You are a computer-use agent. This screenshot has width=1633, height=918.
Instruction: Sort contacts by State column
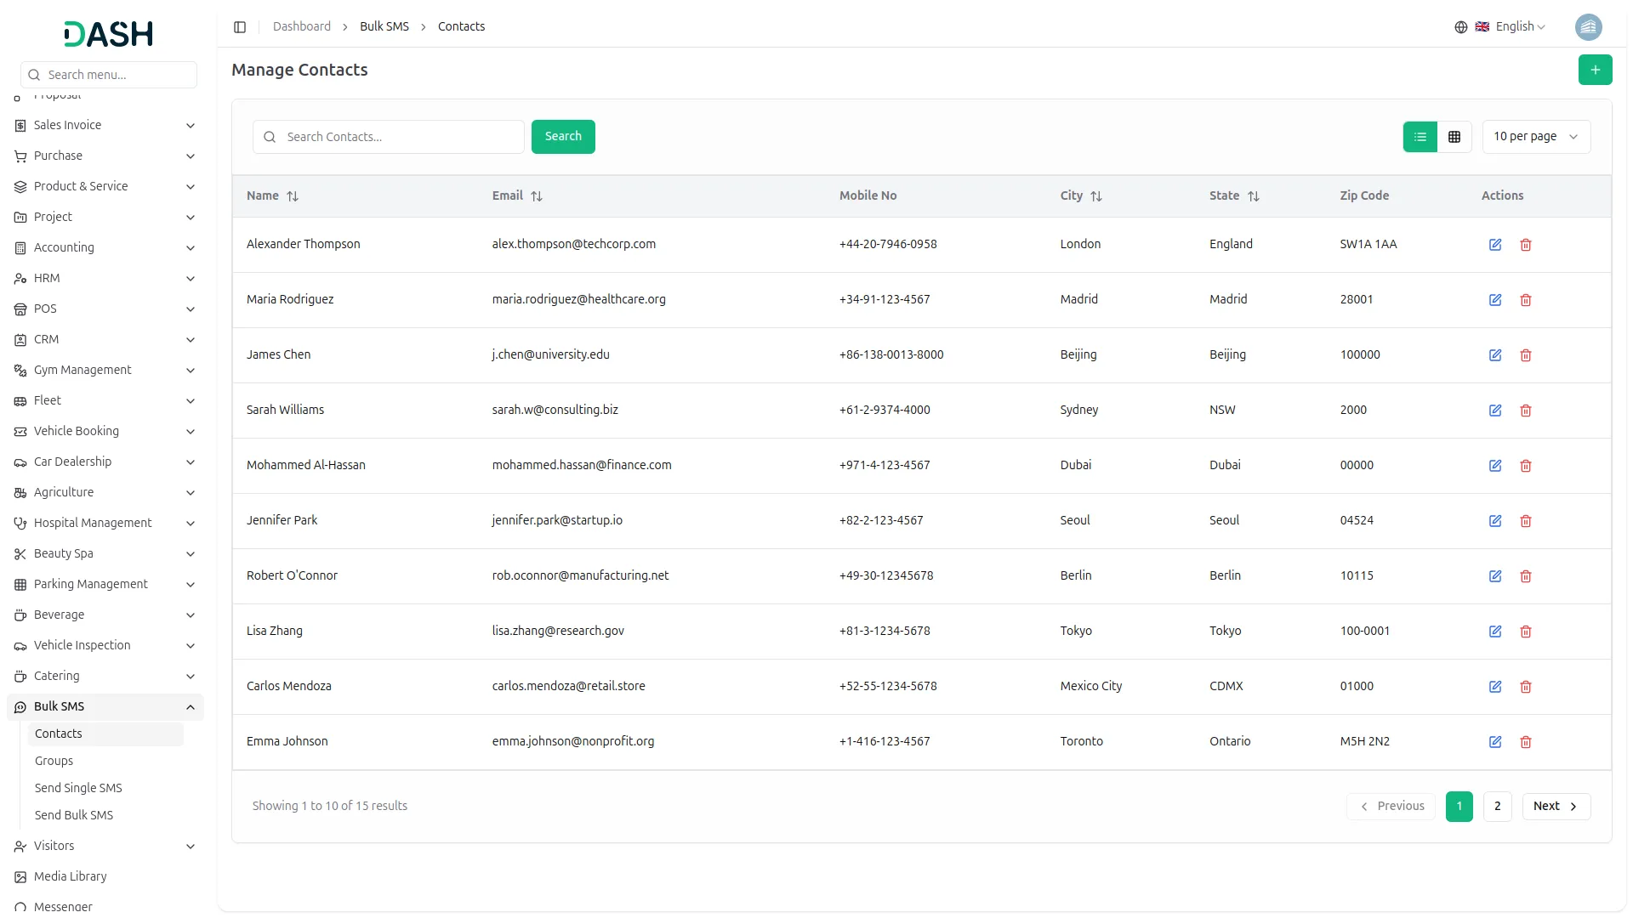(x=1234, y=195)
